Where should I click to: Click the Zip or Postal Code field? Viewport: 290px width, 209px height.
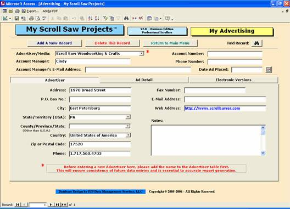click(100, 144)
